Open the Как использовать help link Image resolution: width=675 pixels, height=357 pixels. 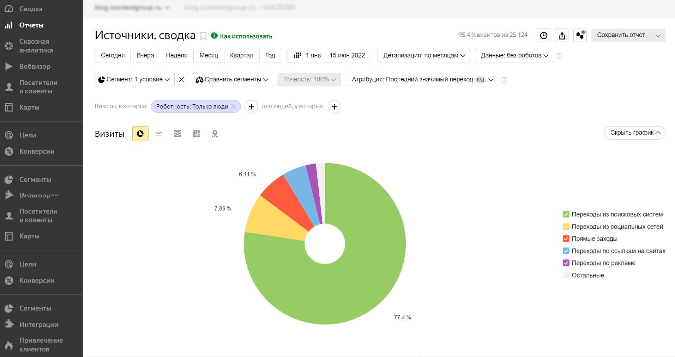pos(246,36)
